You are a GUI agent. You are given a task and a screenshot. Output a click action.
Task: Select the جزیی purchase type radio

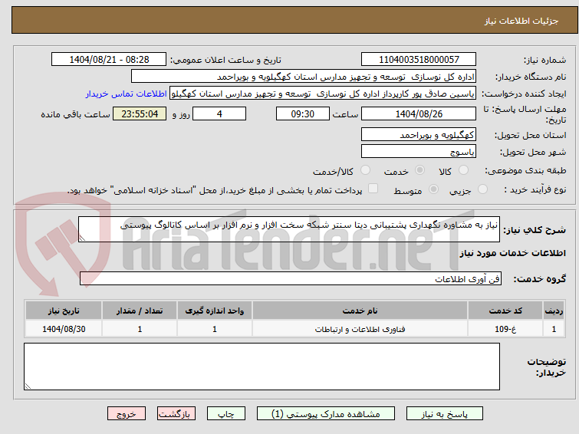(482, 189)
